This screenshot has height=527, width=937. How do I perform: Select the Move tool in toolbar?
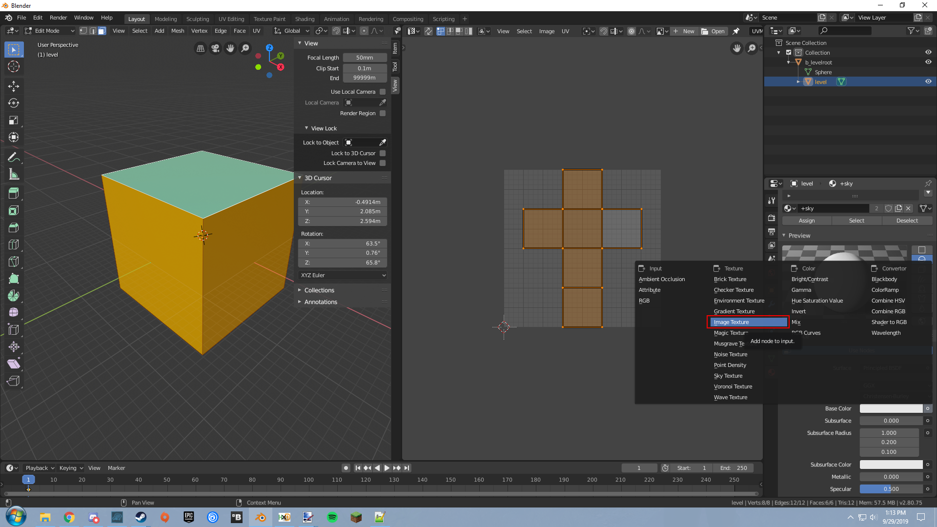click(14, 86)
